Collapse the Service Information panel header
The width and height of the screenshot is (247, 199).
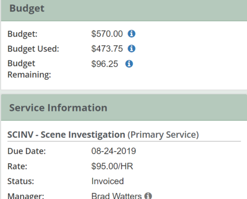(x=124, y=107)
